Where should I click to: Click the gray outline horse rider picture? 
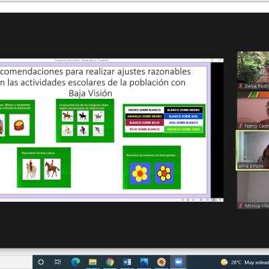98,116
